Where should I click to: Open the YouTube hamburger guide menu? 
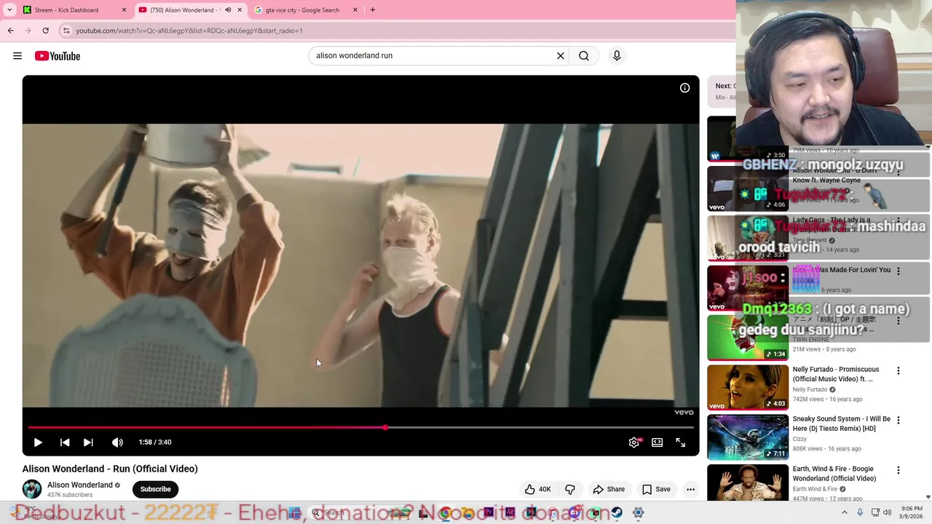tap(17, 56)
